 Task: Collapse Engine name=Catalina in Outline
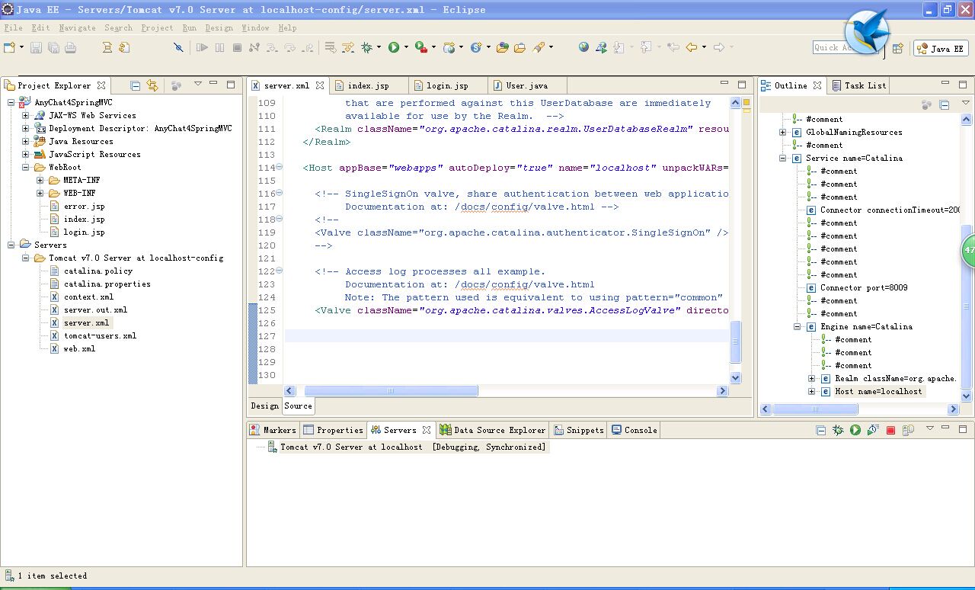point(797,326)
